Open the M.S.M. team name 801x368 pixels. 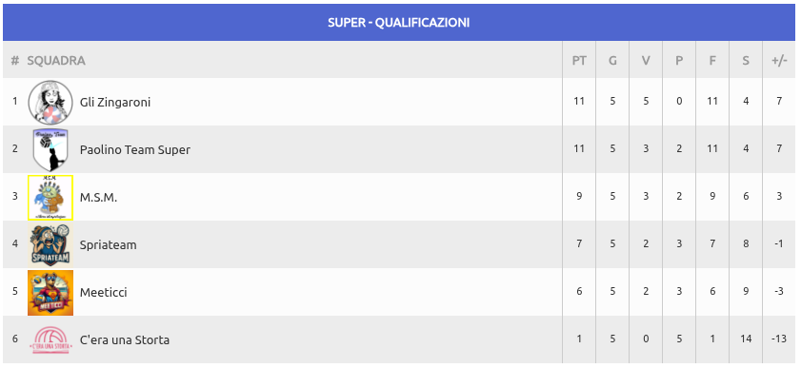(x=99, y=197)
